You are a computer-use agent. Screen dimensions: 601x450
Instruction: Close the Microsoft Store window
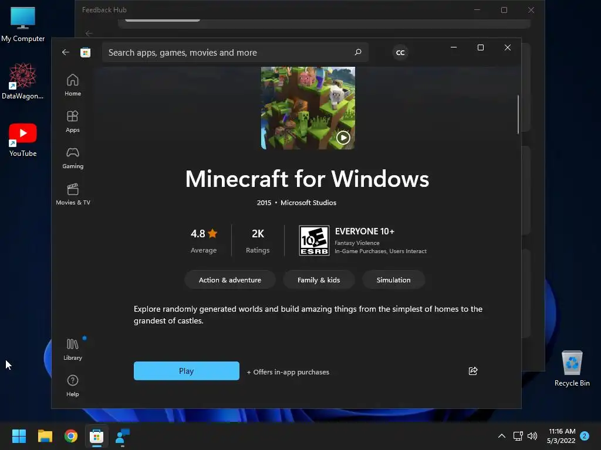point(508,47)
